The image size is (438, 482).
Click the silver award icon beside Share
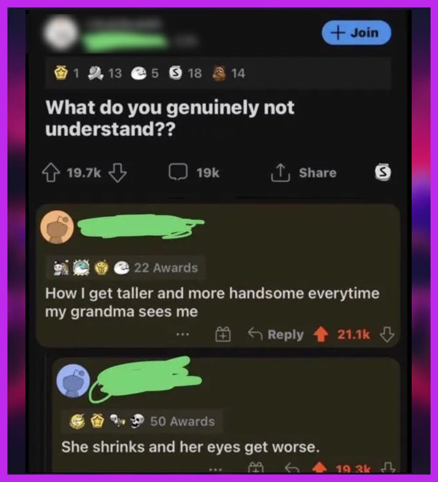pyautogui.click(x=383, y=172)
